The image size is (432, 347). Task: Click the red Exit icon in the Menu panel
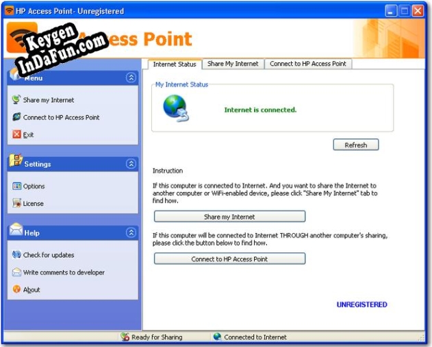click(16, 134)
